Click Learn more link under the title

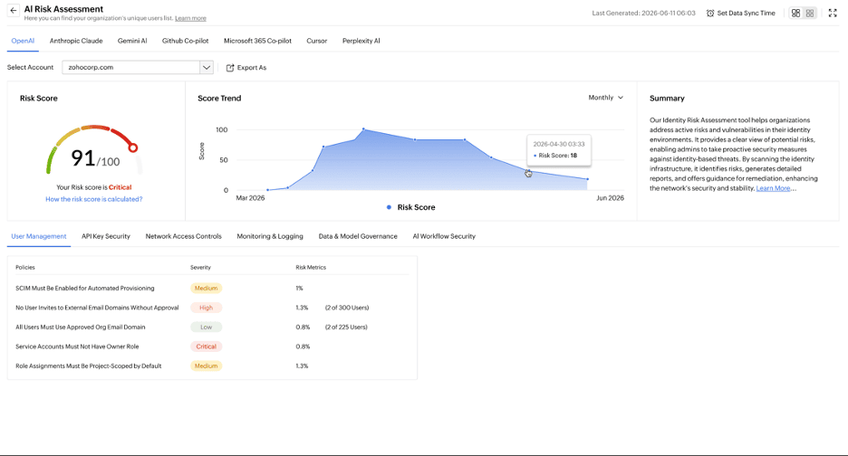tap(190, 18)
